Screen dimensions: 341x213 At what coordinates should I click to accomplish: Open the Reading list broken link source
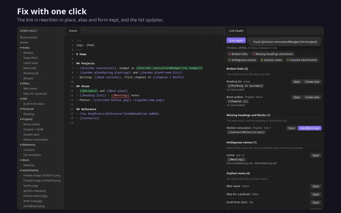tap(297, 82)
